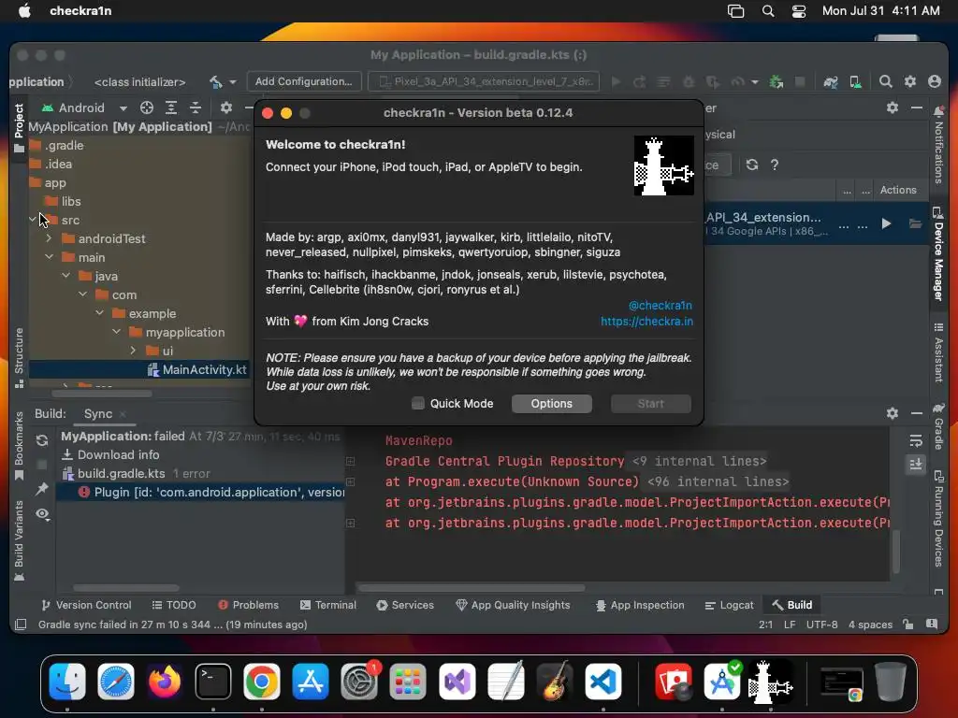Select Download info in build tree
958x718 pixels.
119,455
